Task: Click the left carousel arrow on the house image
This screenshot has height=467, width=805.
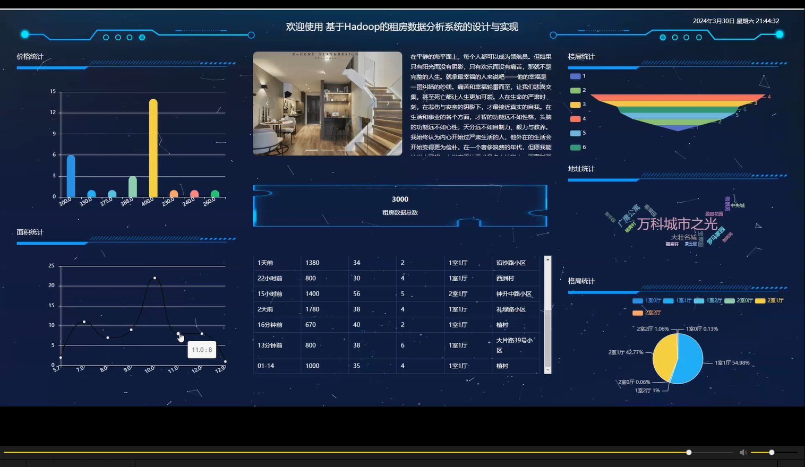Action: (267, 103)
